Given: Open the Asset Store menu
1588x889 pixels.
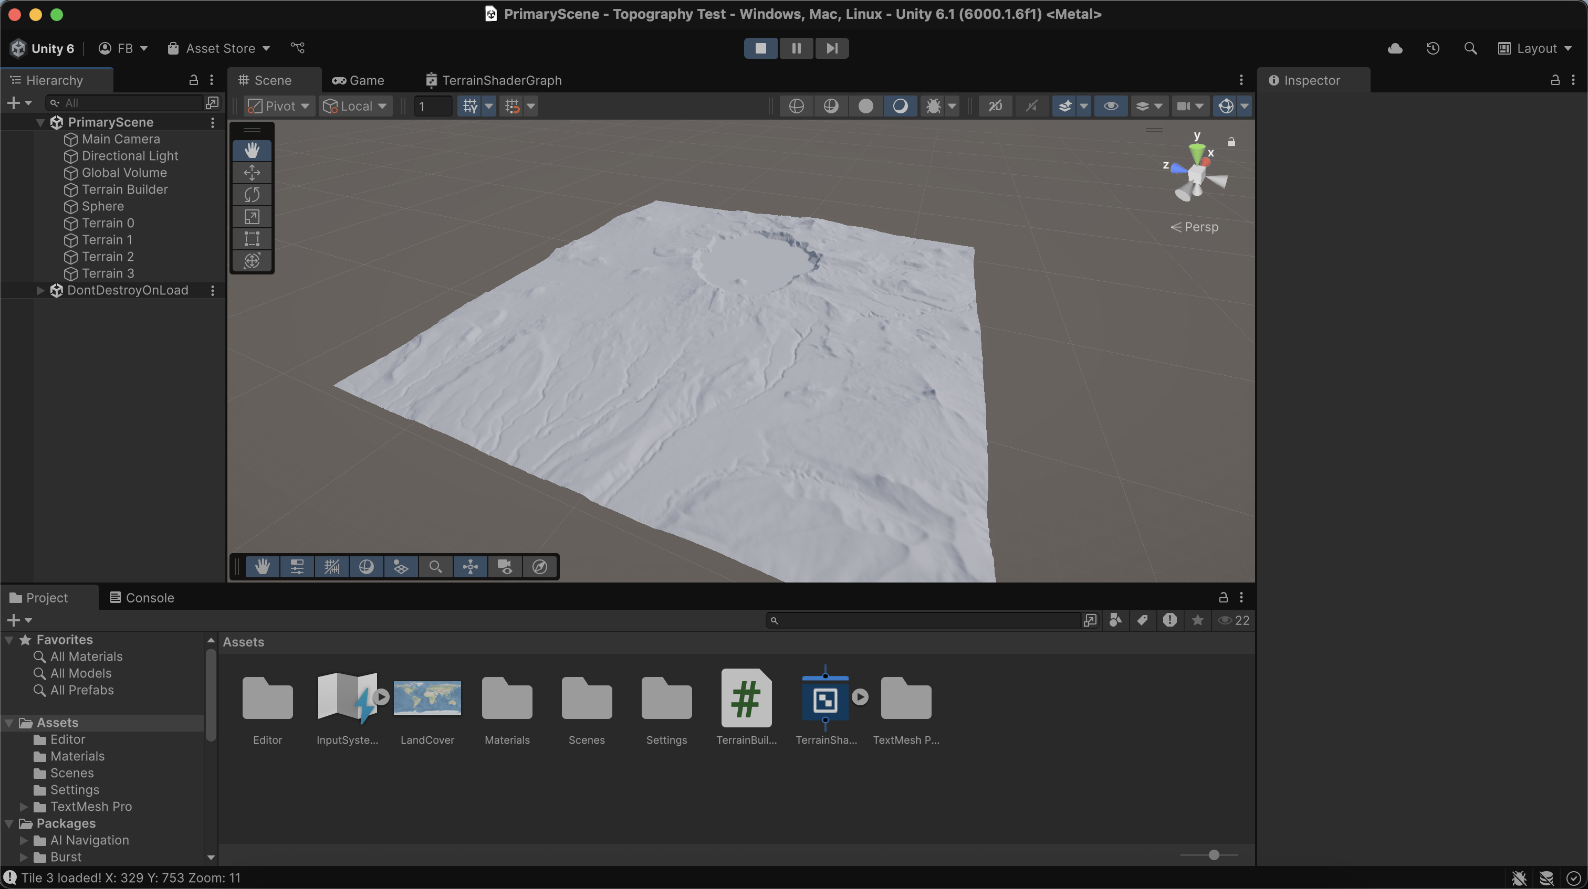Looking at the screenshot, I should (x=218, y=48).
